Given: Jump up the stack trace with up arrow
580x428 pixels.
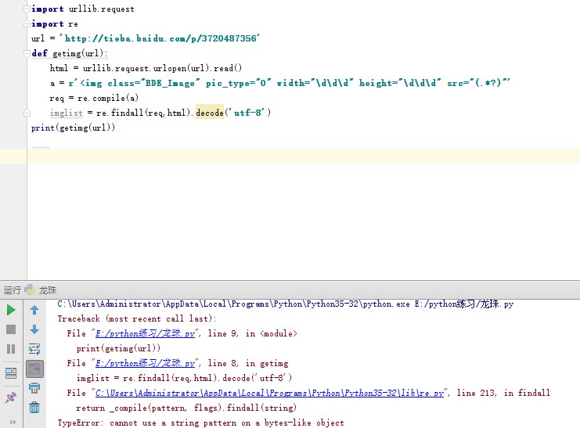Looking at the screenshot, I should tap(34, 310).
